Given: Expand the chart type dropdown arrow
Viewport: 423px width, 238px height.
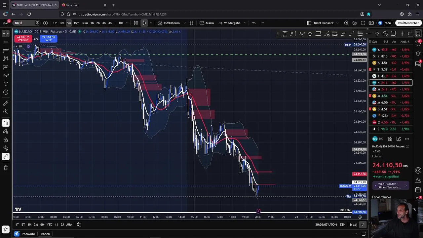Looking at the screenshot, I should [151, 23].
